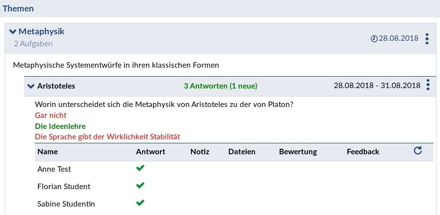Click Anne Test's green answer checkmark
The image size is (440, 215).
point(140,168)
